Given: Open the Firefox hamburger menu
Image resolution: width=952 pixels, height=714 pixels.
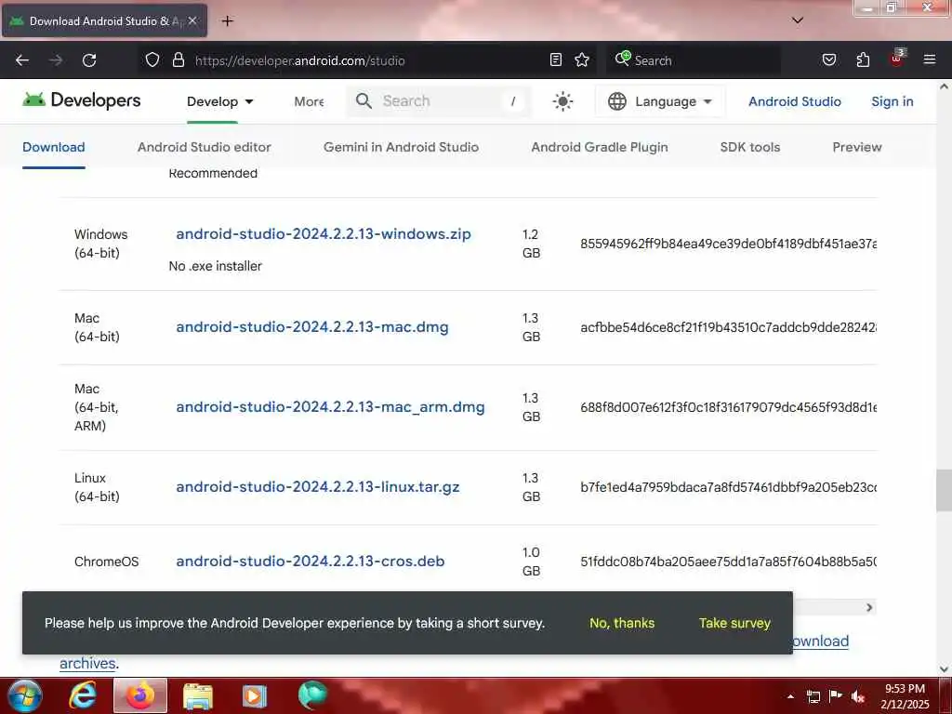Looking at the screenshot, I should 930,60.
